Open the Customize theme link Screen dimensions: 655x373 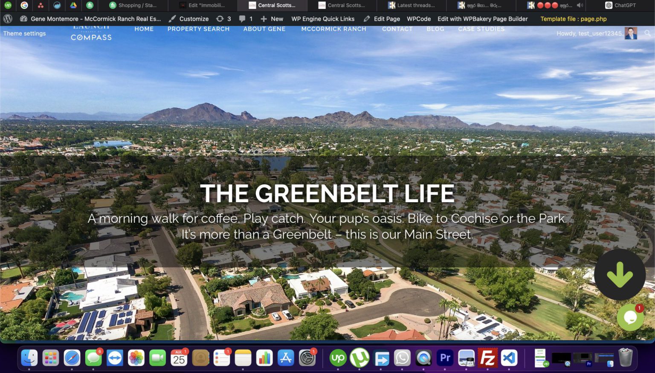click(x=188, y=19)
